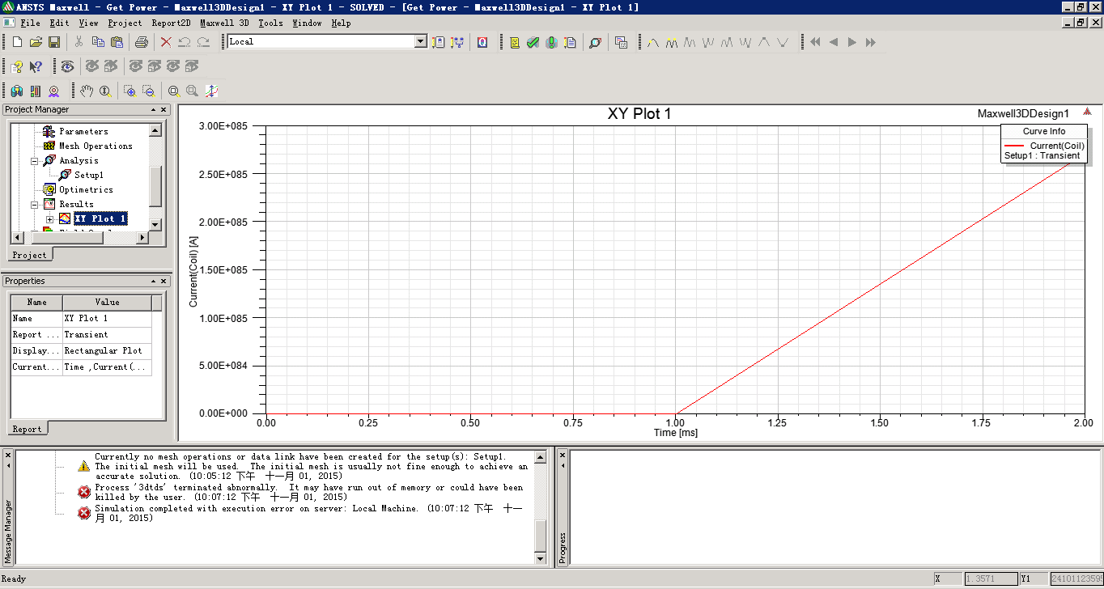The height and width of the screenshot is (589, 1104).
Task: Switch to the Report tab in Properties
Action: coord(27,429)
